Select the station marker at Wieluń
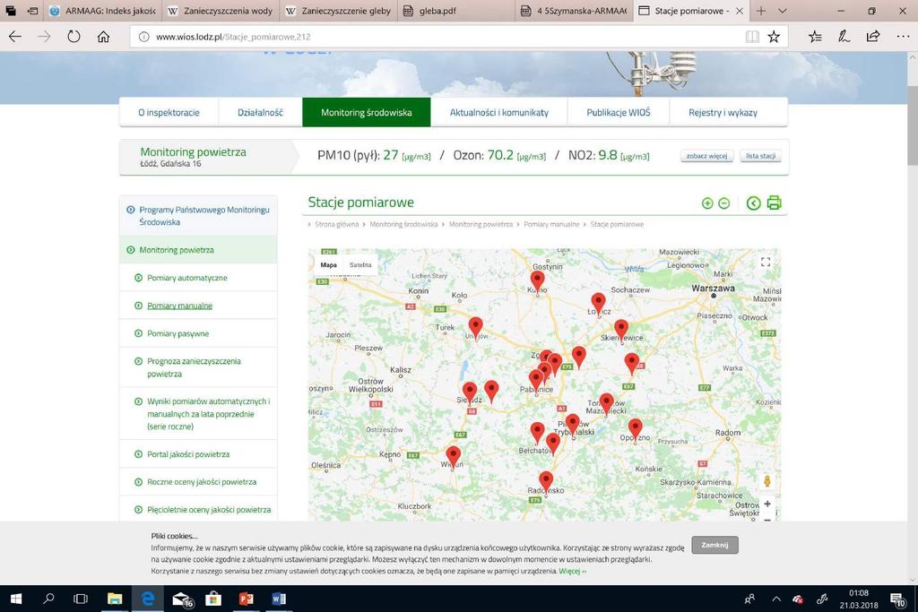 click(453, 456)
